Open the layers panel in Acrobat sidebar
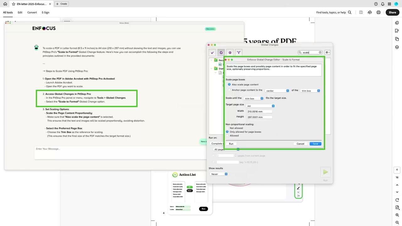This screenshot has width=402, height=226. (397, 47)
